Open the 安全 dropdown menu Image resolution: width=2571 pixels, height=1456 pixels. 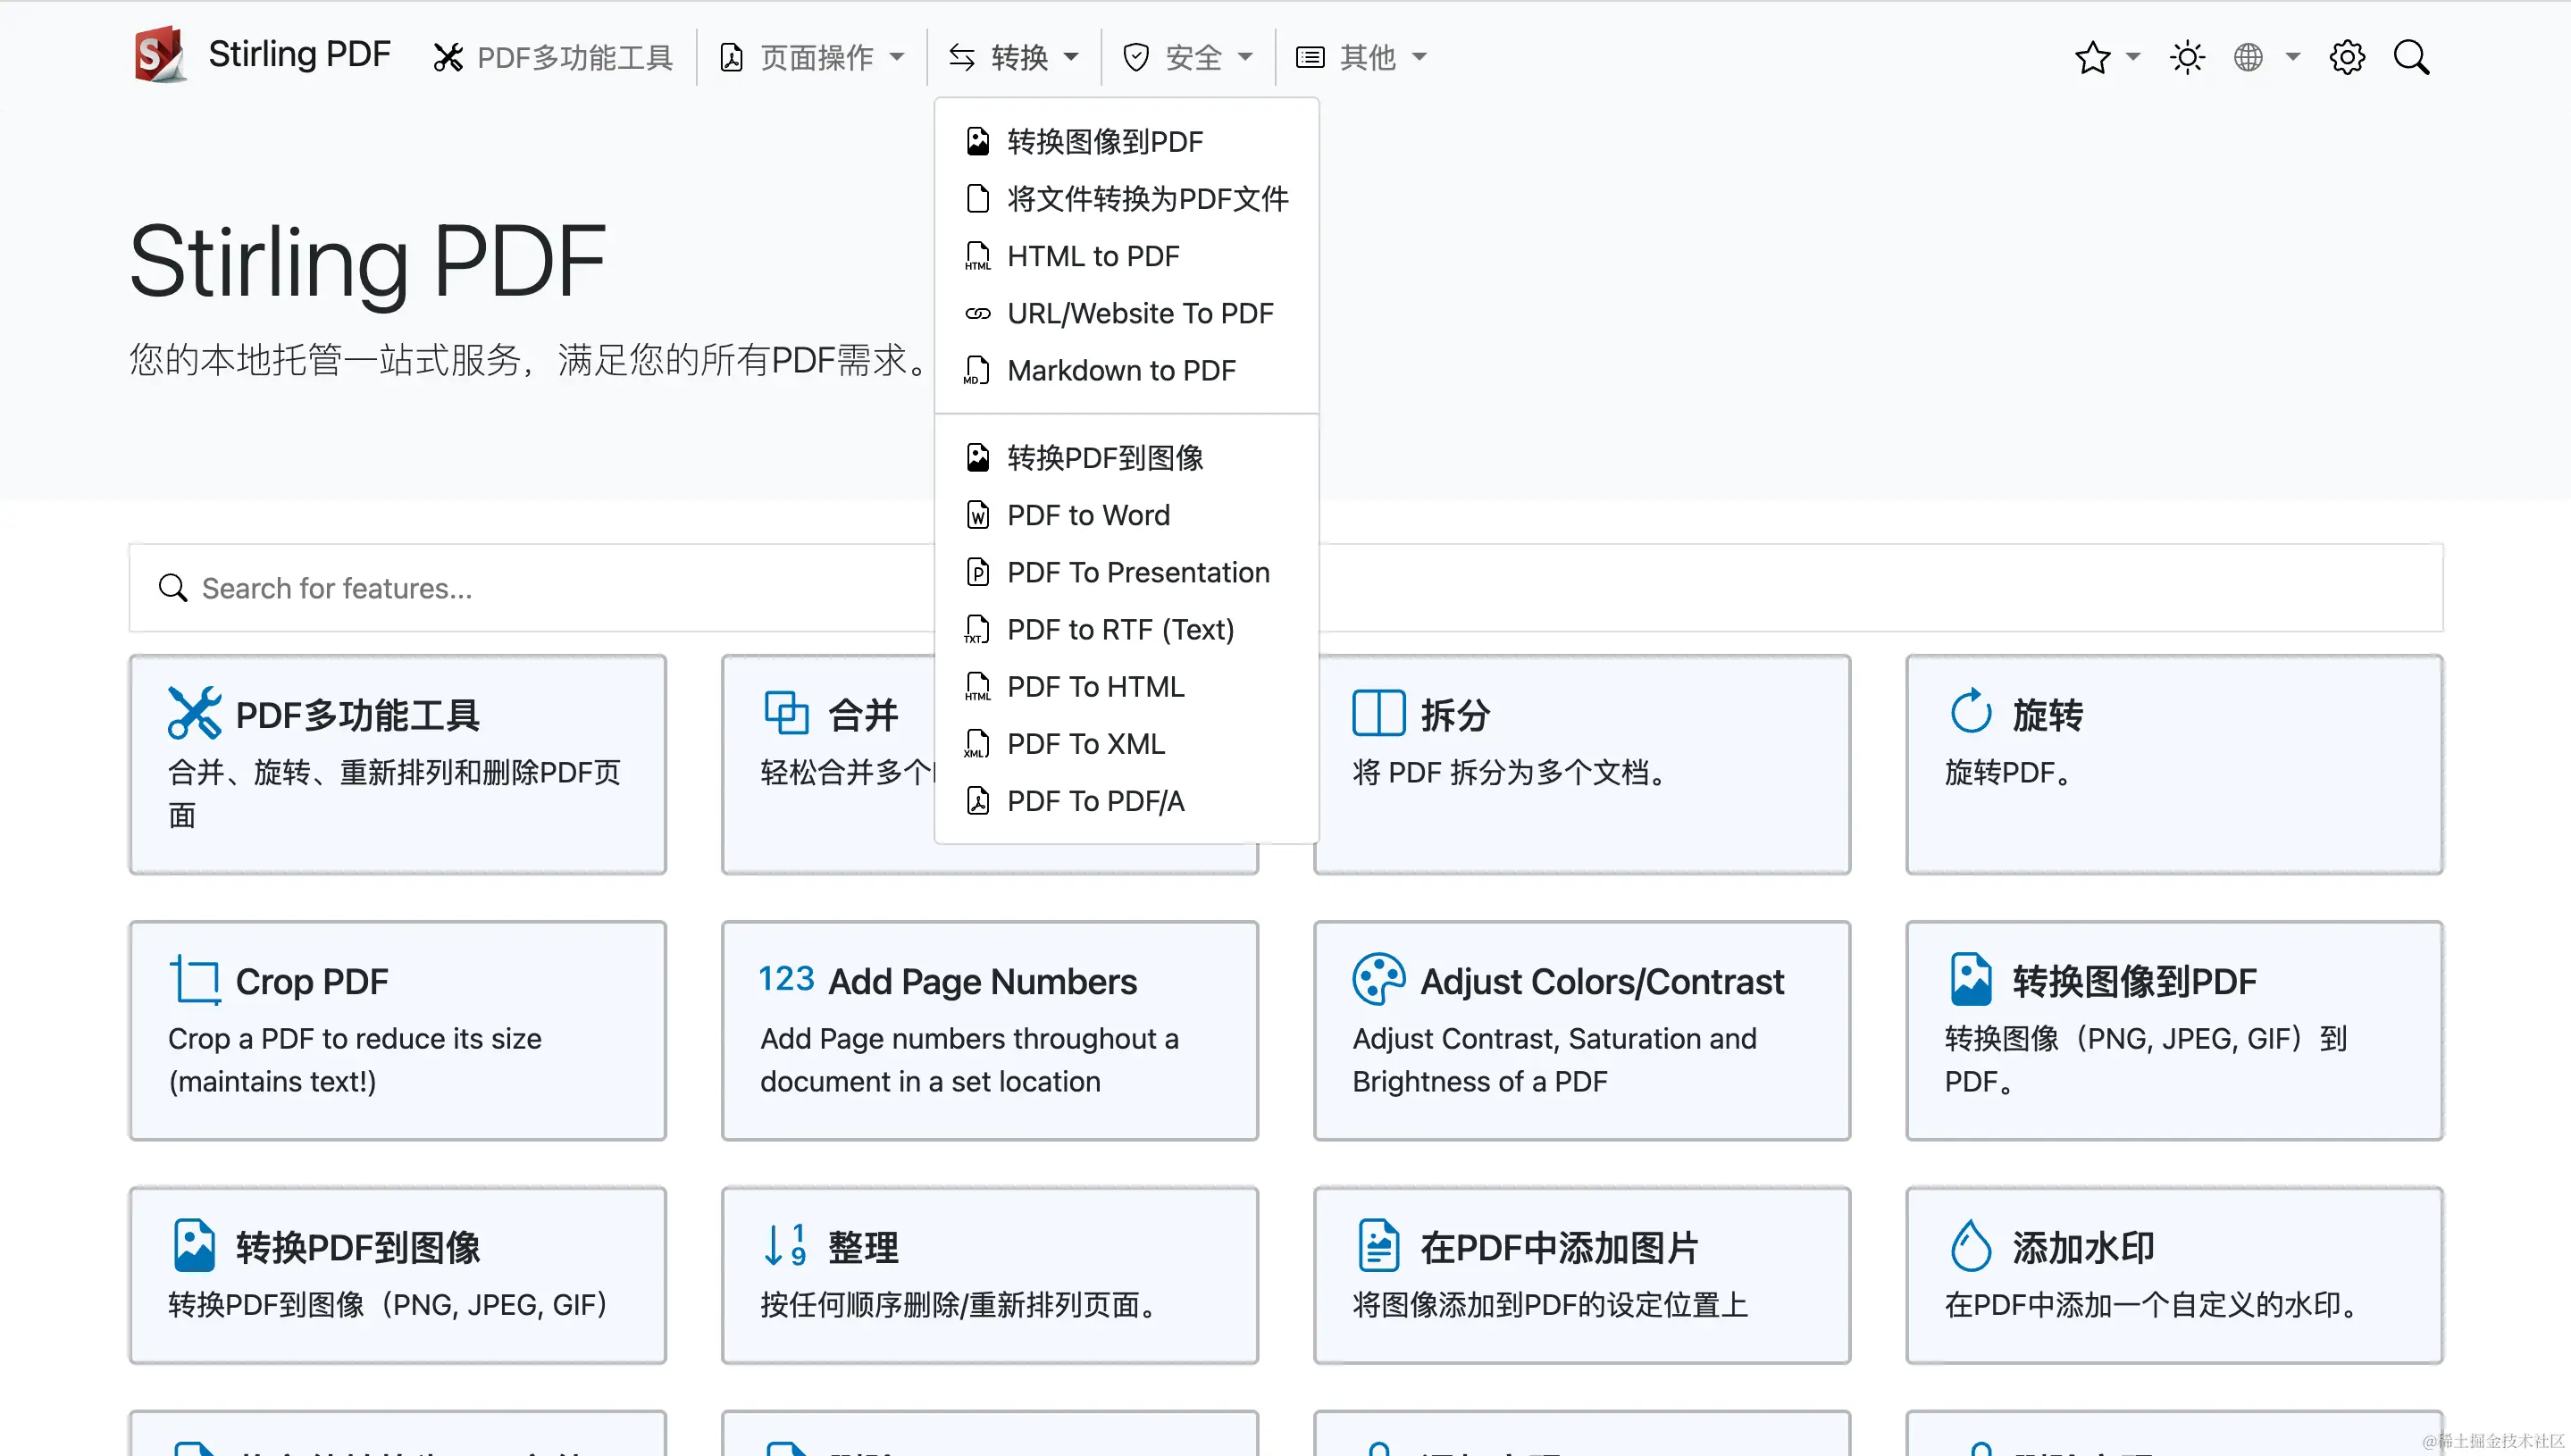click(x=1188, y=58)
